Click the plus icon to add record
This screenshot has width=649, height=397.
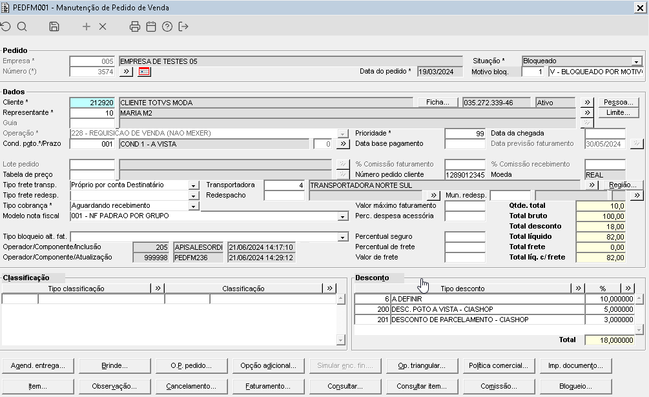pyautogui.click(x=87, y=26)
